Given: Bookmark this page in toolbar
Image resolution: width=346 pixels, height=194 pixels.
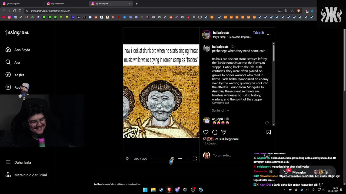Looking at the screenshot, I should 20,11.
